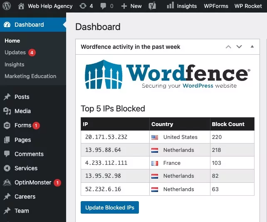Click the France flag icon
Screen dimensions: 267x222
155,164
